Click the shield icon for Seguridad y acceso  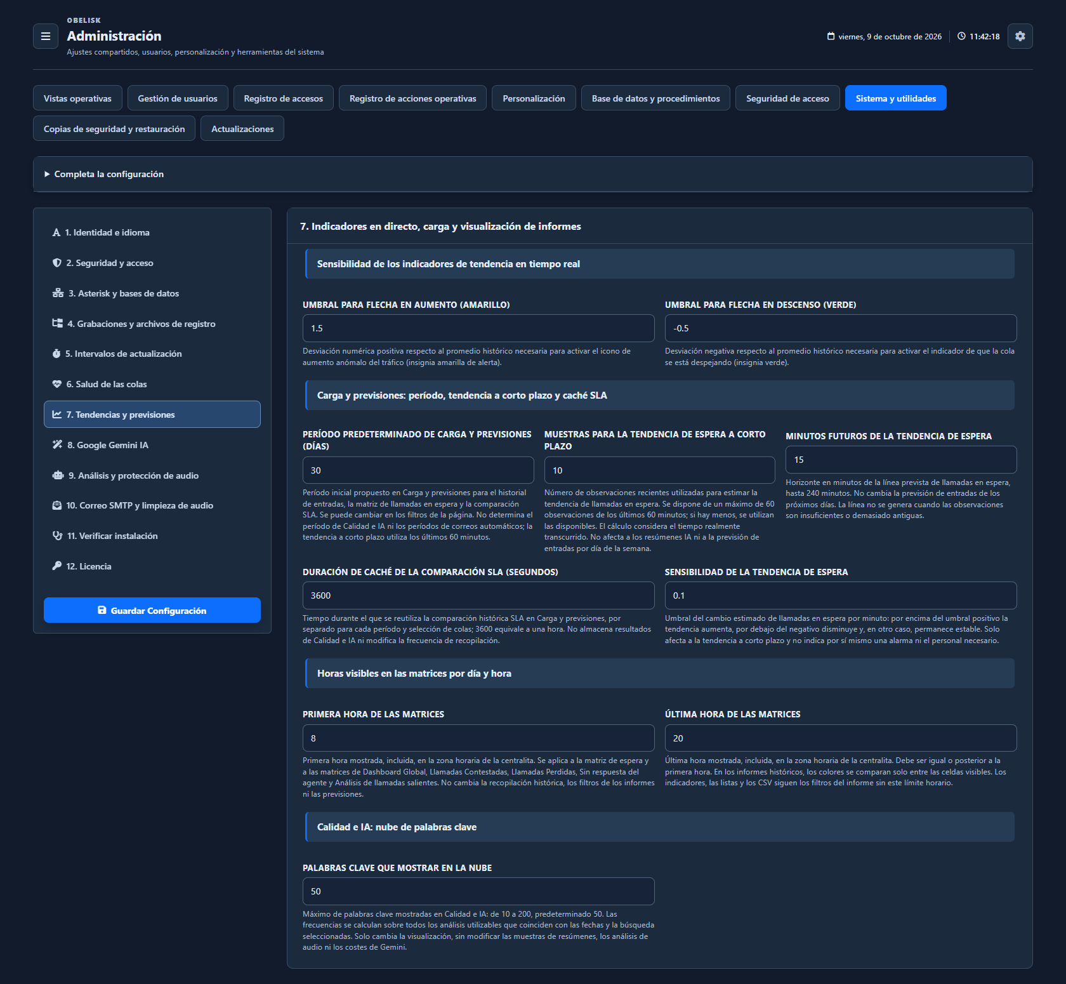coord(57,263)
